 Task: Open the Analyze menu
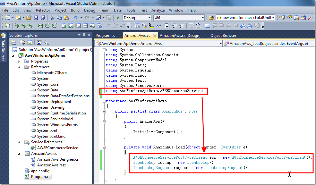(x=158, y=10)
